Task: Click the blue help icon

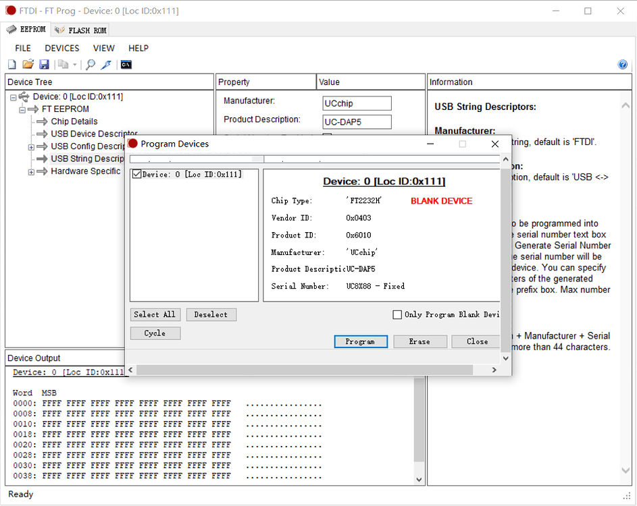Action: pyautogui.click(x=622, y=65)
